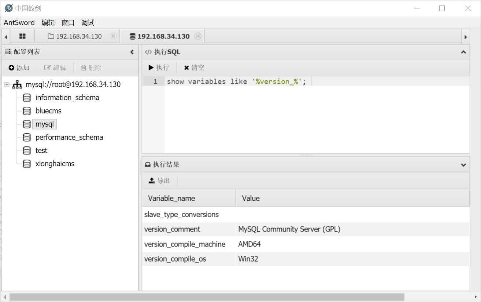Image resolution: width=481 pixels, height=302 pixels.
Task: Click line number 1 in the gutter
Action: pyautogui.click(x=155, y=81)
